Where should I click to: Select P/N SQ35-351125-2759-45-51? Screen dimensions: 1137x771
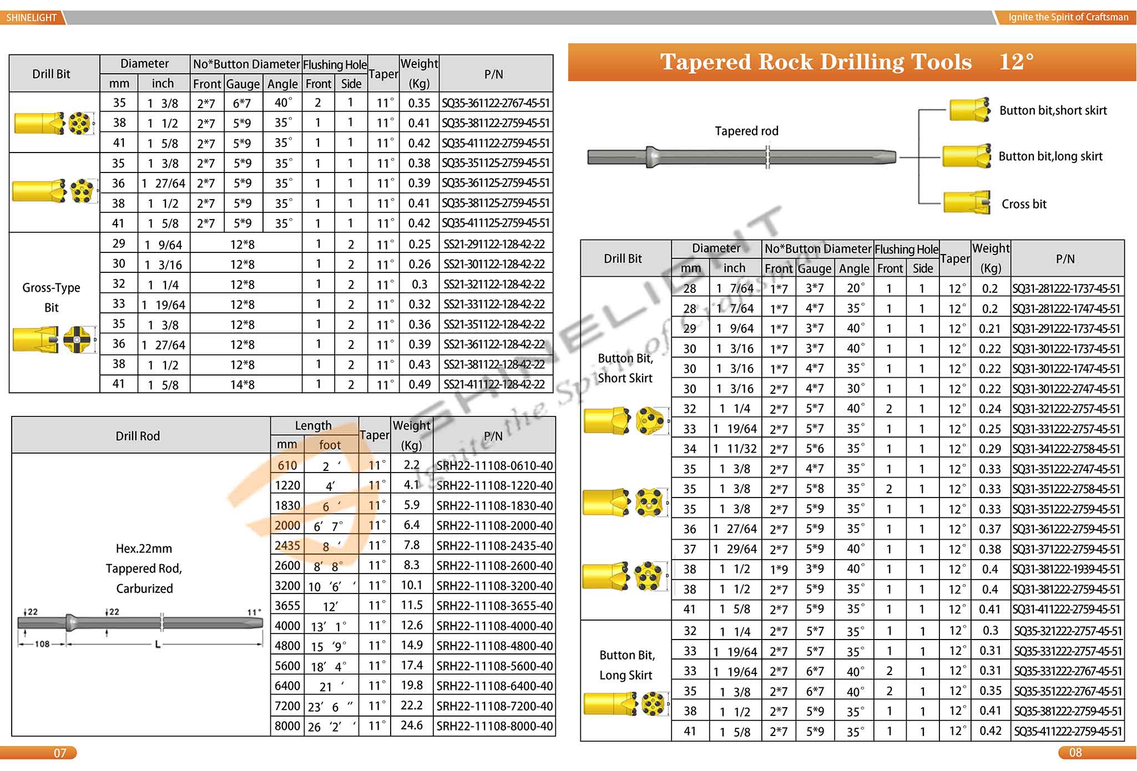coord(496,163)
